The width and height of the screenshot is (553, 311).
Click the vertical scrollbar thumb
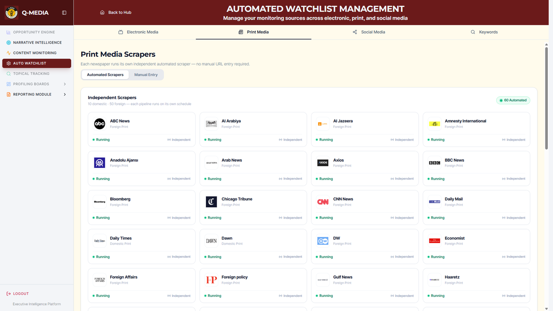coord(546,98)
